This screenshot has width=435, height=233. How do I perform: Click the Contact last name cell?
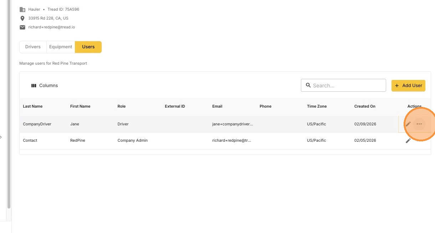click(x=30, y=140)
